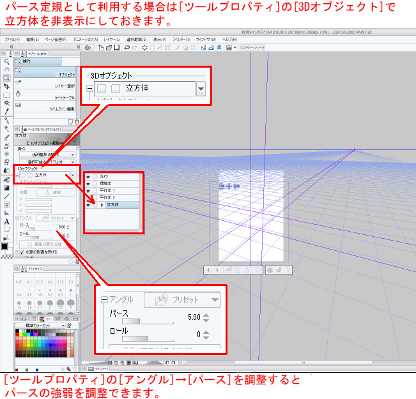Screen dimensions: 416x399
Task: Toggle first checkbox beside 立方体 in tool property
Action: pyautogui.click(x=23, y=176)
